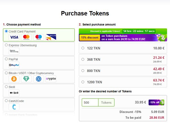Image resolution: width=170 pixels, height=125 pixels.
Task: Choose the 1200 TKN package
Action: click(x=123, y=82)
